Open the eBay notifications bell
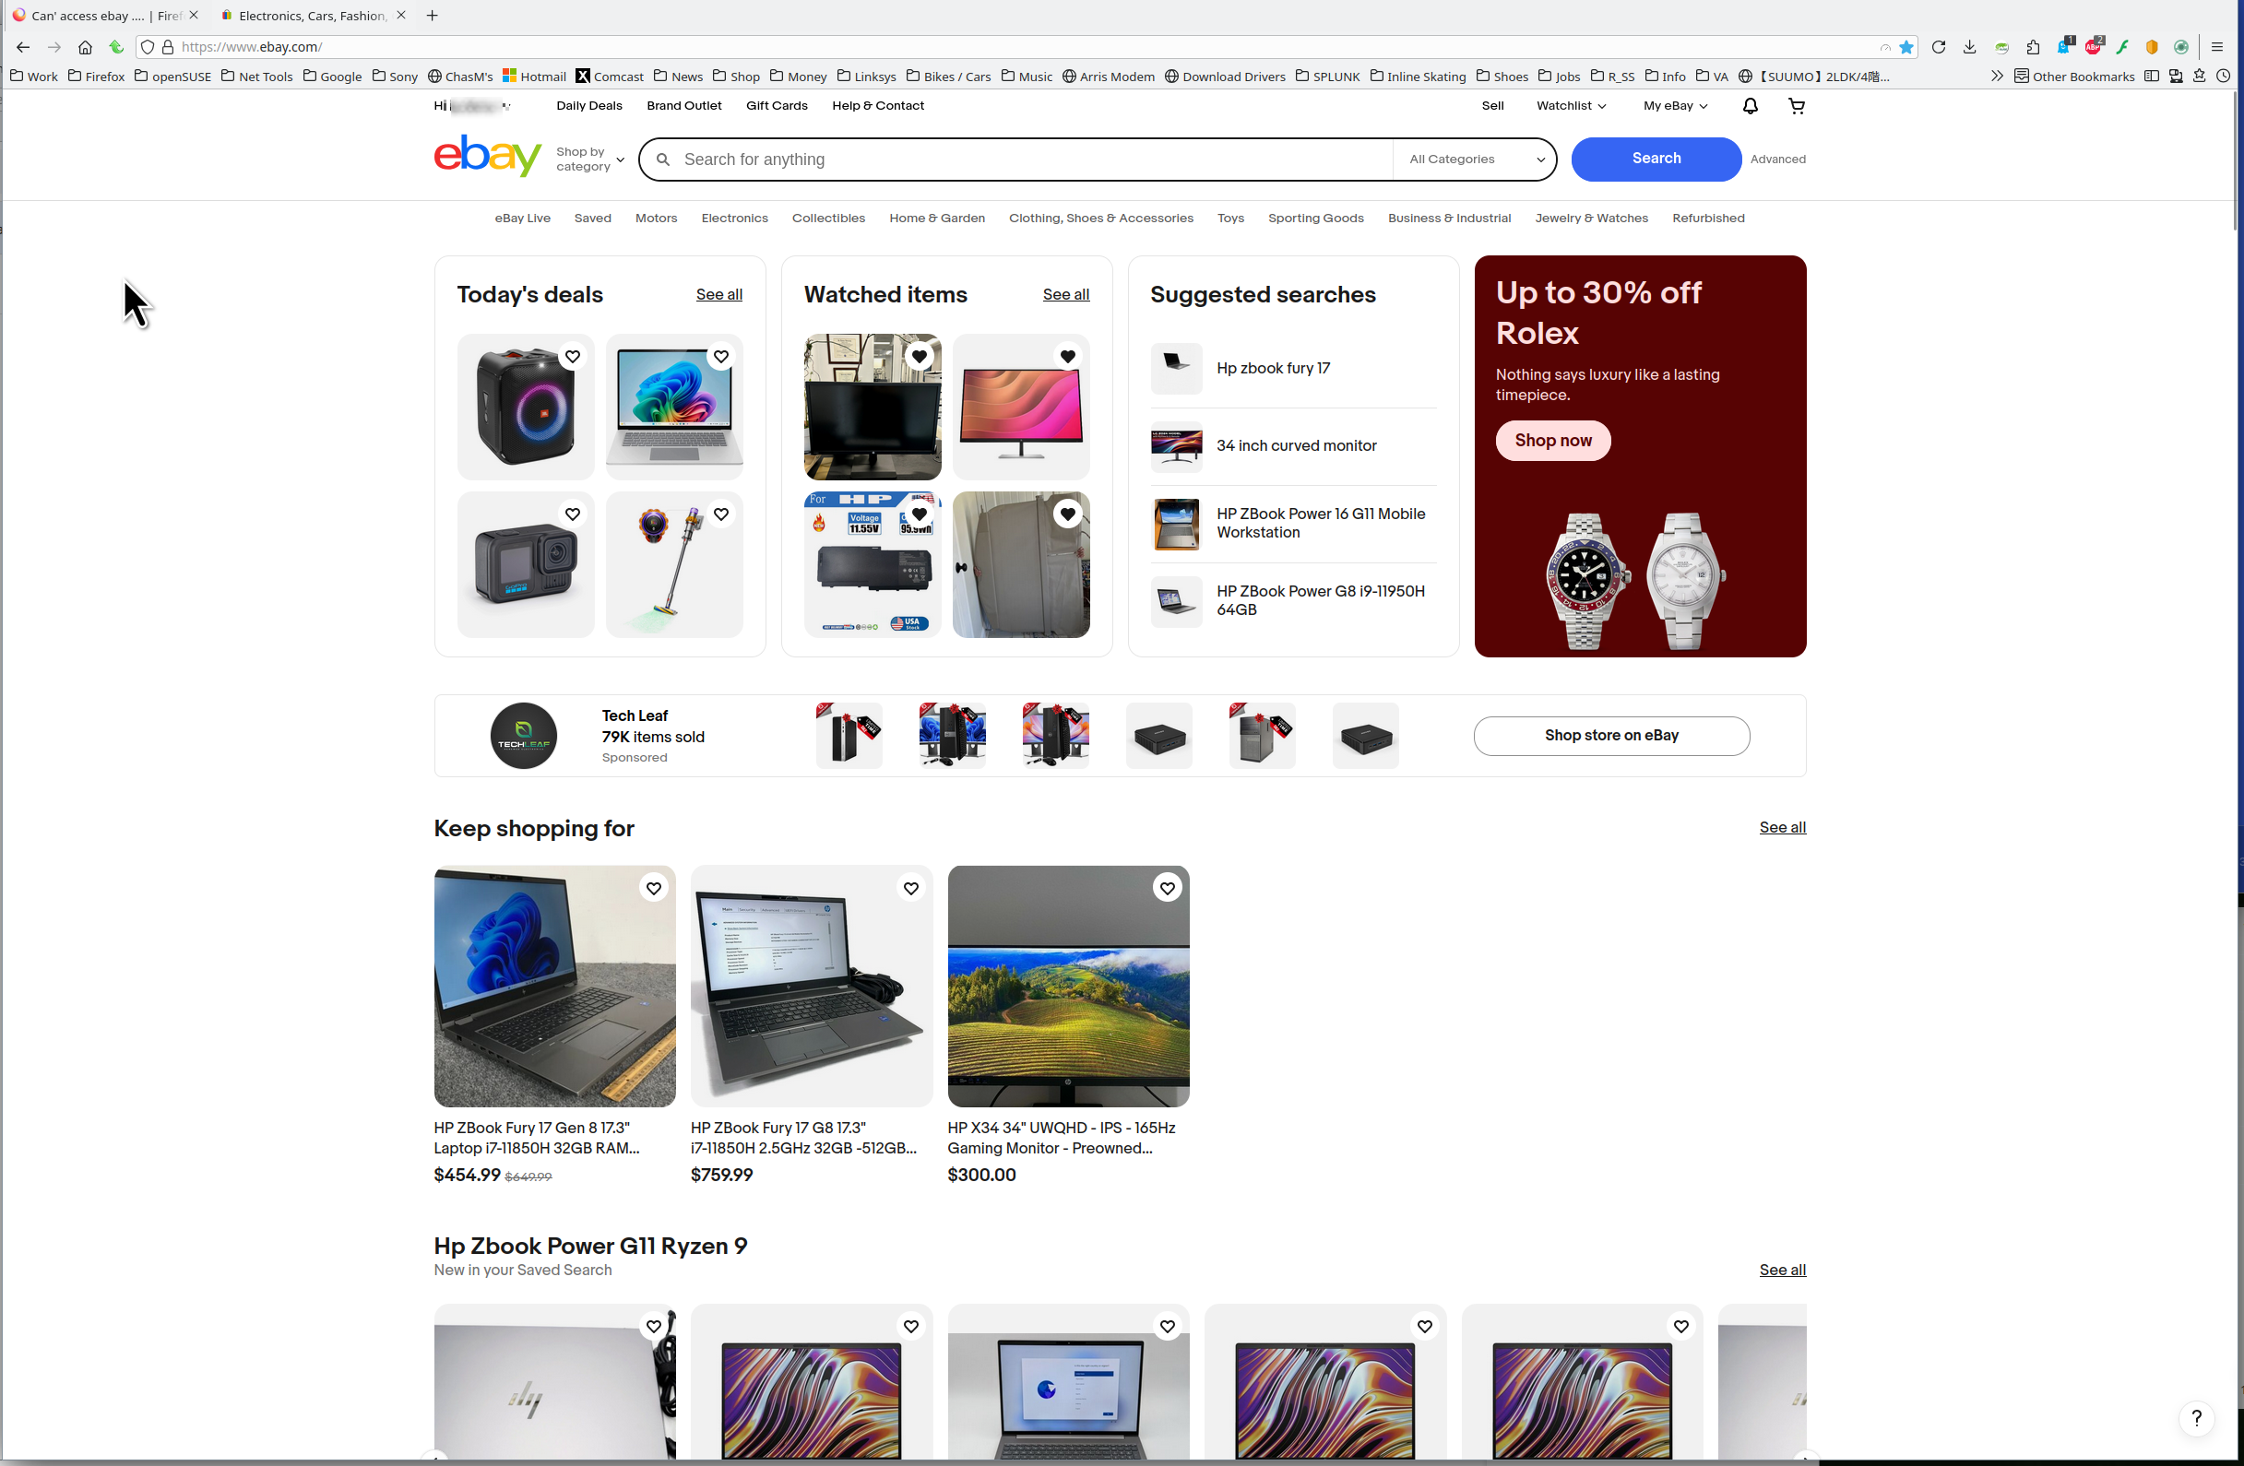2244x1466 pixels. click(x=1750, y=106)
